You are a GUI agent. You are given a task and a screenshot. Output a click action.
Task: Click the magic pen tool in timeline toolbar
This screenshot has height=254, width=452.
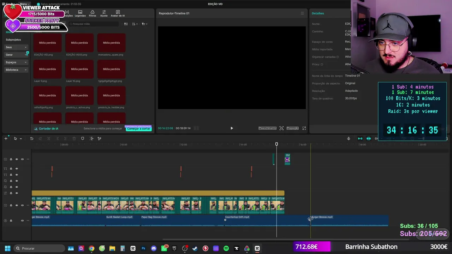click(99, 139)
